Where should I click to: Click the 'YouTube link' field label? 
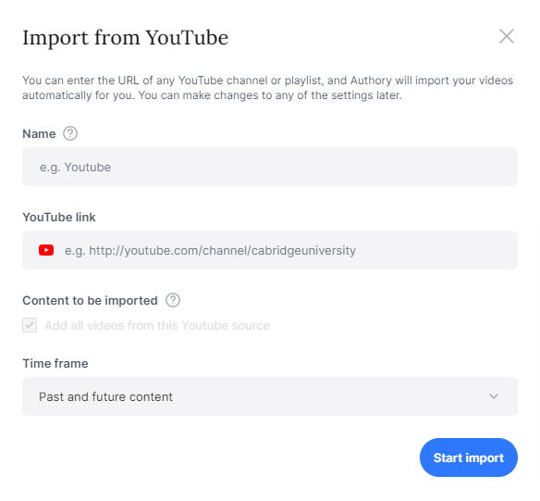[59, 217]
